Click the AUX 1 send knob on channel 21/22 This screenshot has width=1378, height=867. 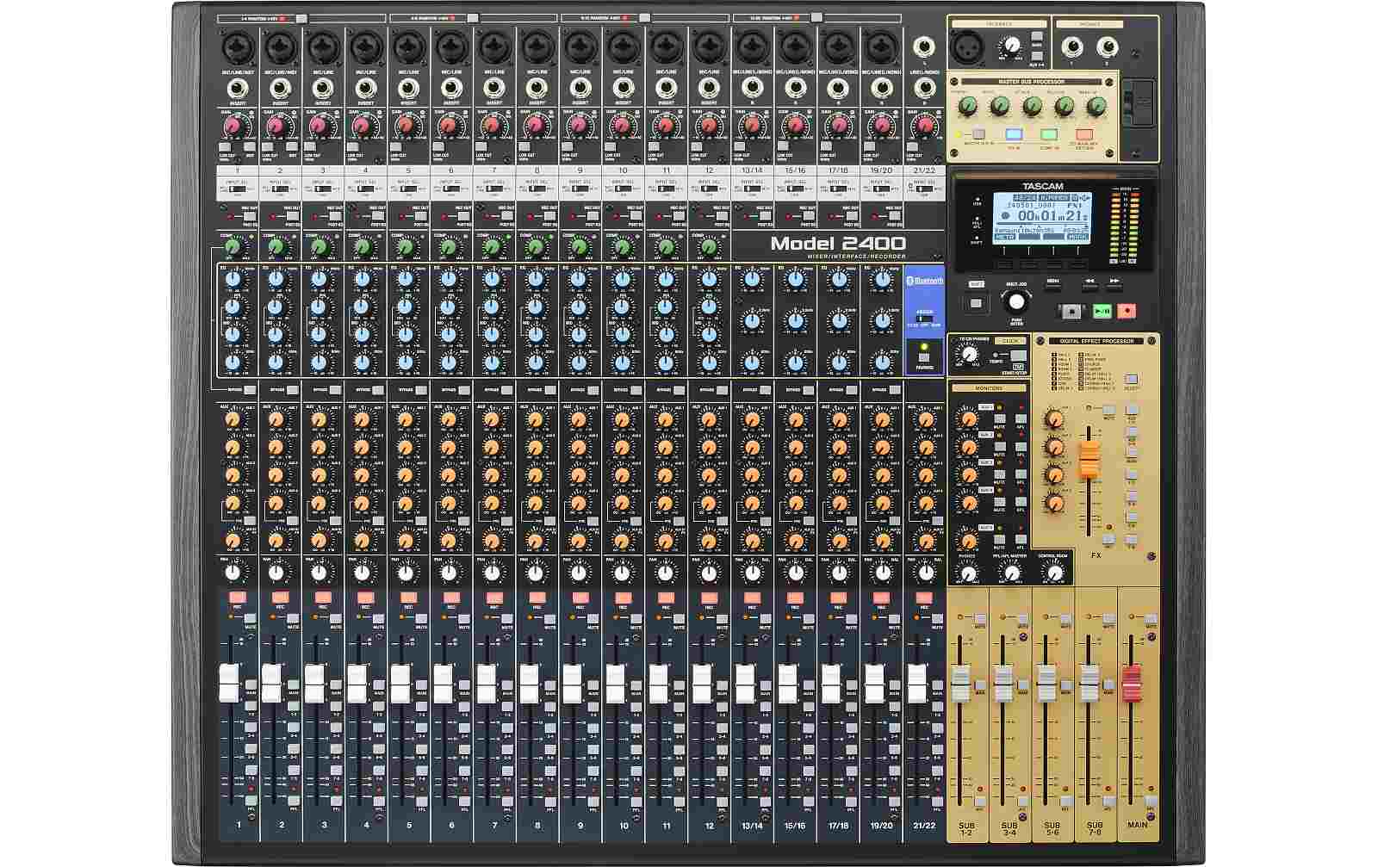pos(925,420)
